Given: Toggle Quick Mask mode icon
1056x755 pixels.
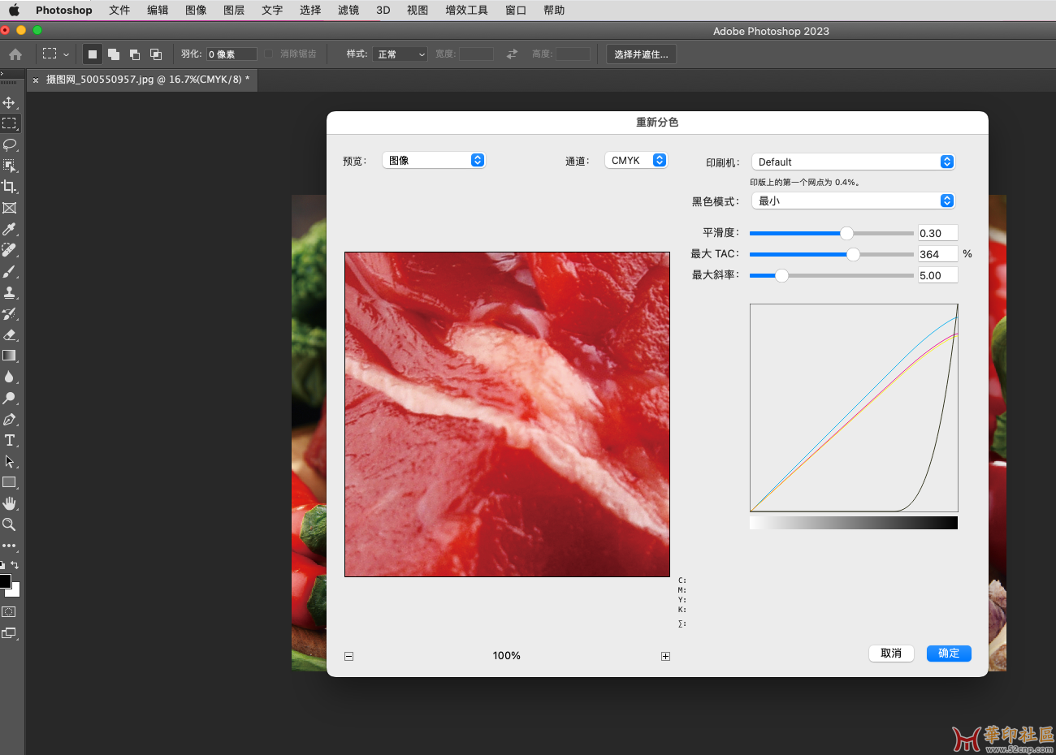Looking at the screenshot, I should (x=9, y=612).
